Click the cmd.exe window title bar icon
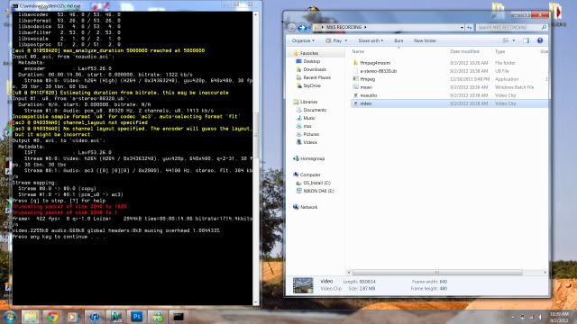The width and height of the screenshot is (577, 324). [x=15, y=6]
